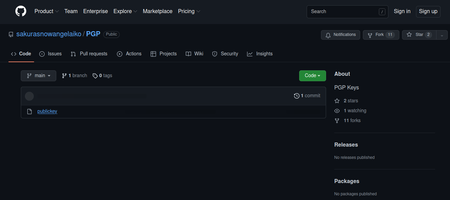Open the Insights tab
450x200 pixels.
260,54
